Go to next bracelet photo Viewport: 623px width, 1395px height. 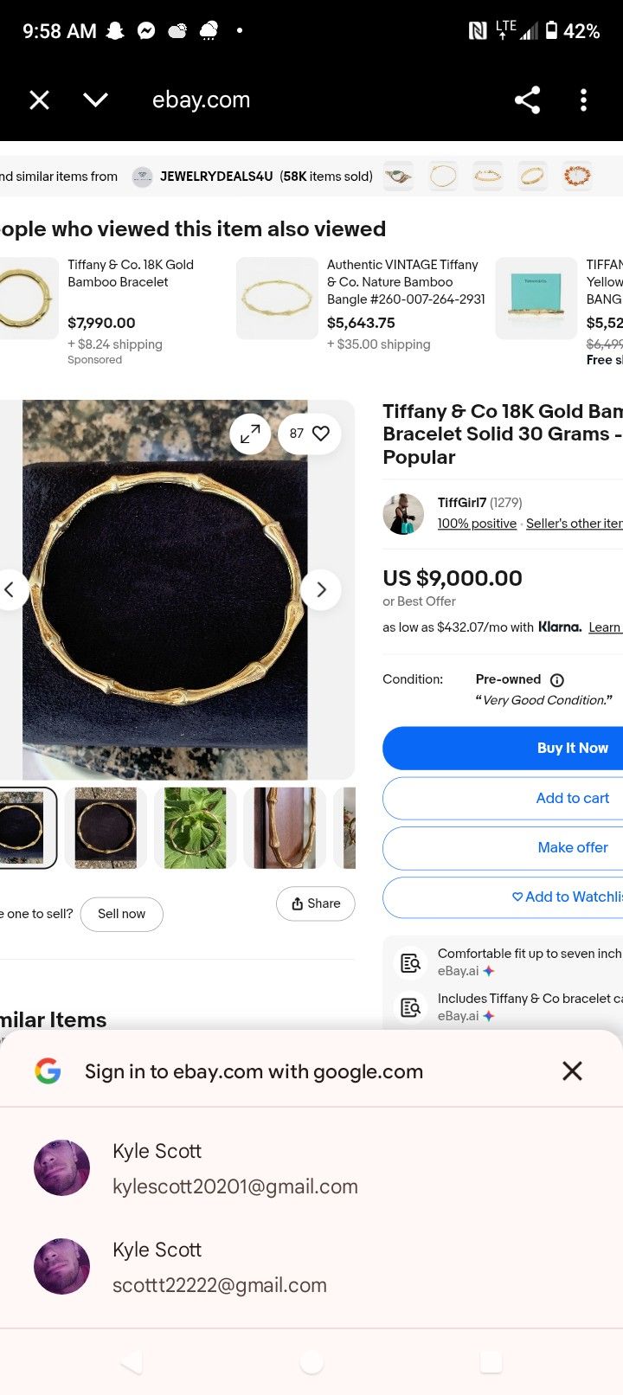click(x=321, y=590)
